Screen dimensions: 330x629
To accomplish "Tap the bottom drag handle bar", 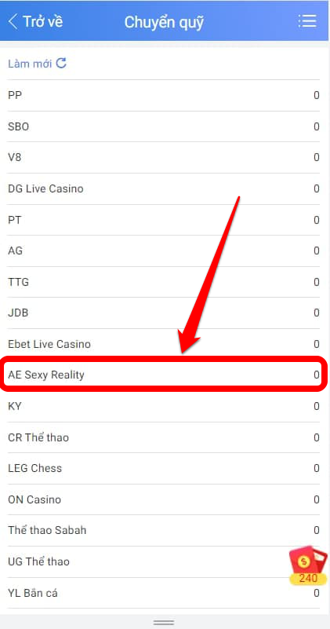I will coord(164,622).
